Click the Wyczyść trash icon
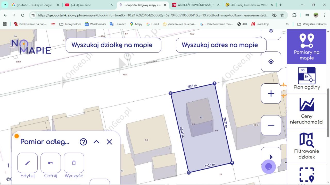 (x=74, y=163)
